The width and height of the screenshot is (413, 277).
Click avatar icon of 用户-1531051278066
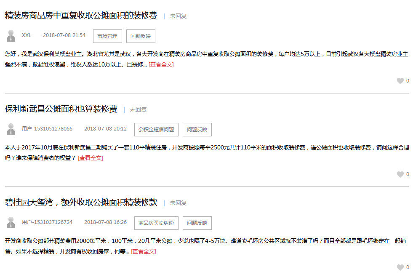pyautogui.click(x=11, y=129)
